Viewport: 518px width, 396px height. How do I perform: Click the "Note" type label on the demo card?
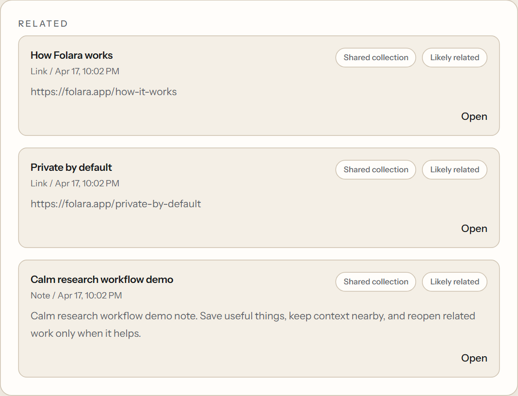(40, 295)
